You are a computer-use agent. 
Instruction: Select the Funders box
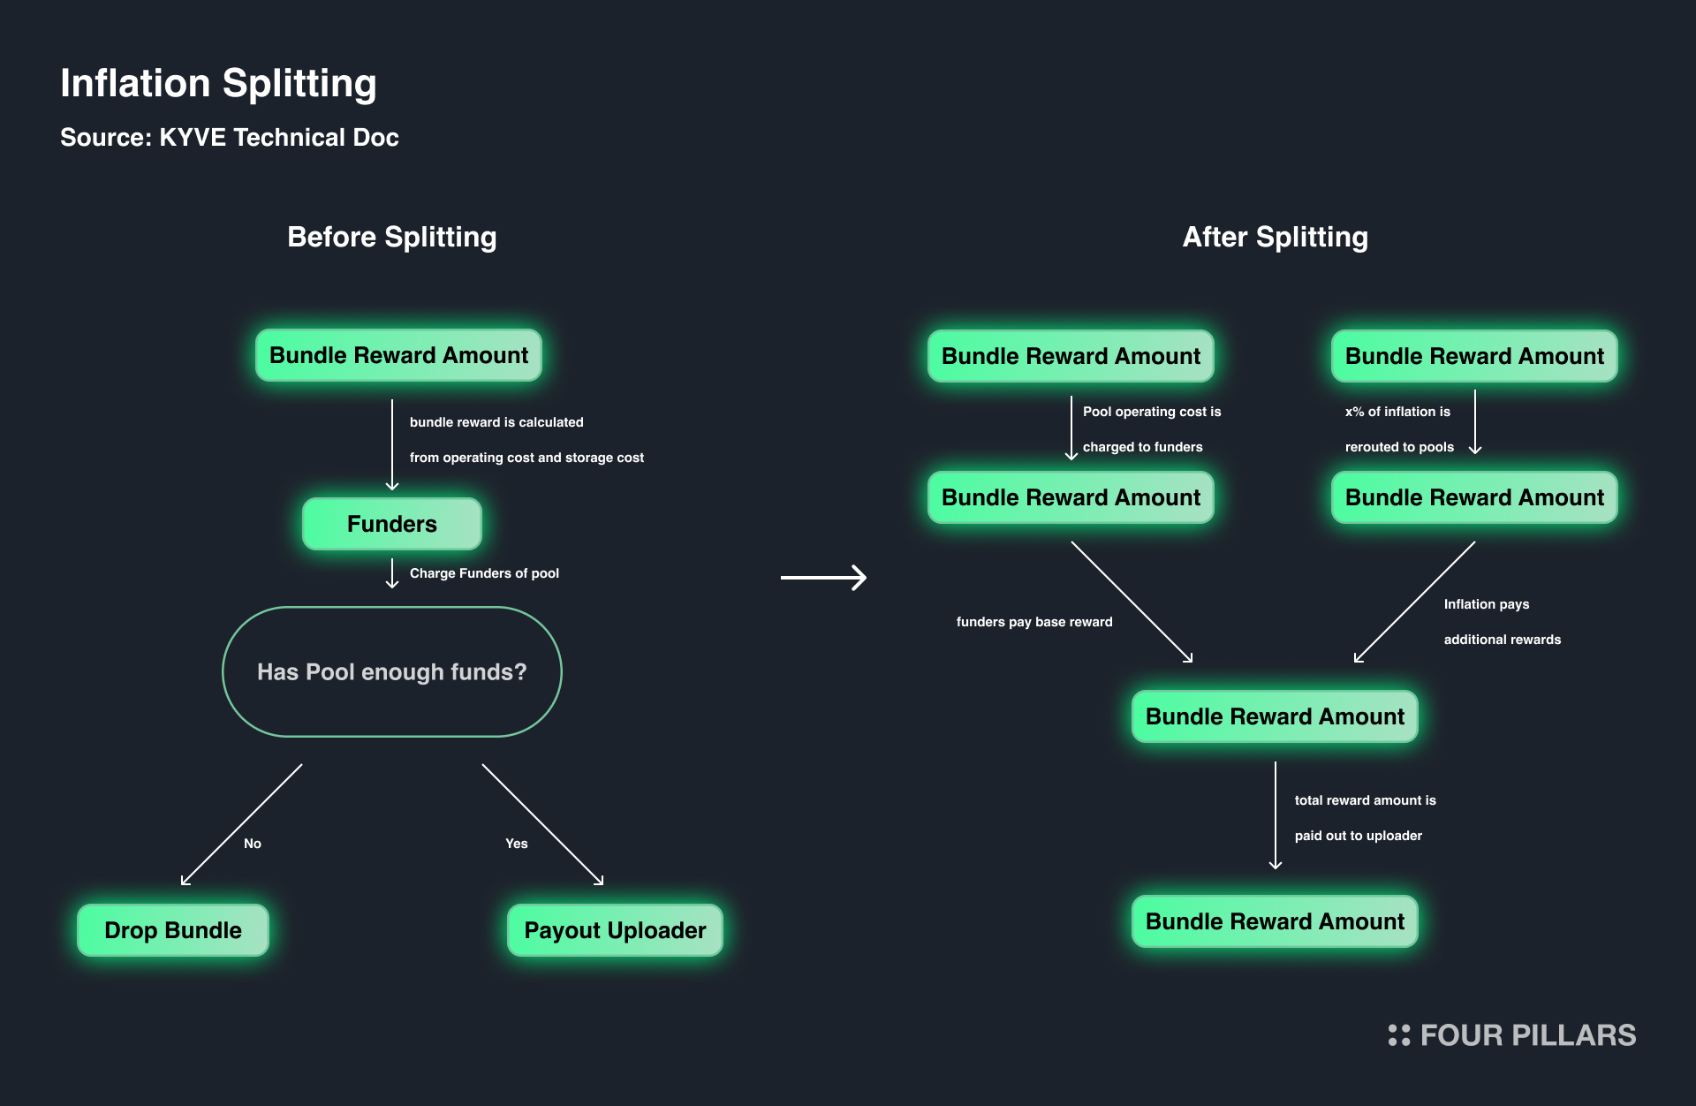pos(392,524)
